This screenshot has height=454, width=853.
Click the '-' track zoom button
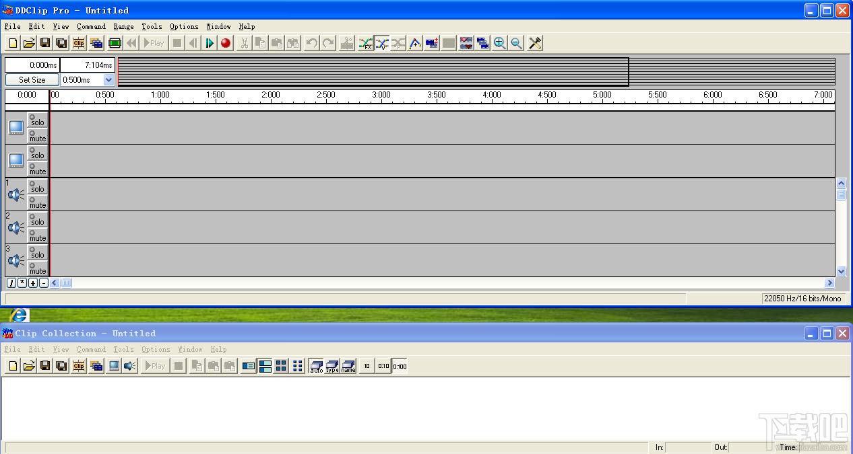[44, 283]
